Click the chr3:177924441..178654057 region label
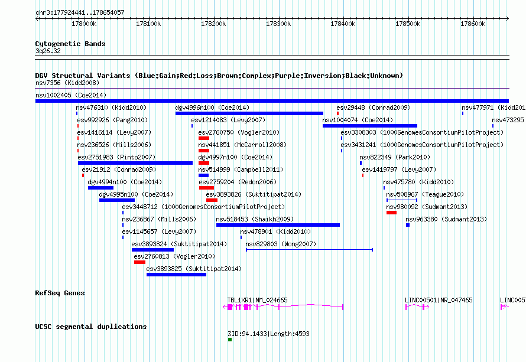This screenshot has height=362, width=526. [80, 12]
